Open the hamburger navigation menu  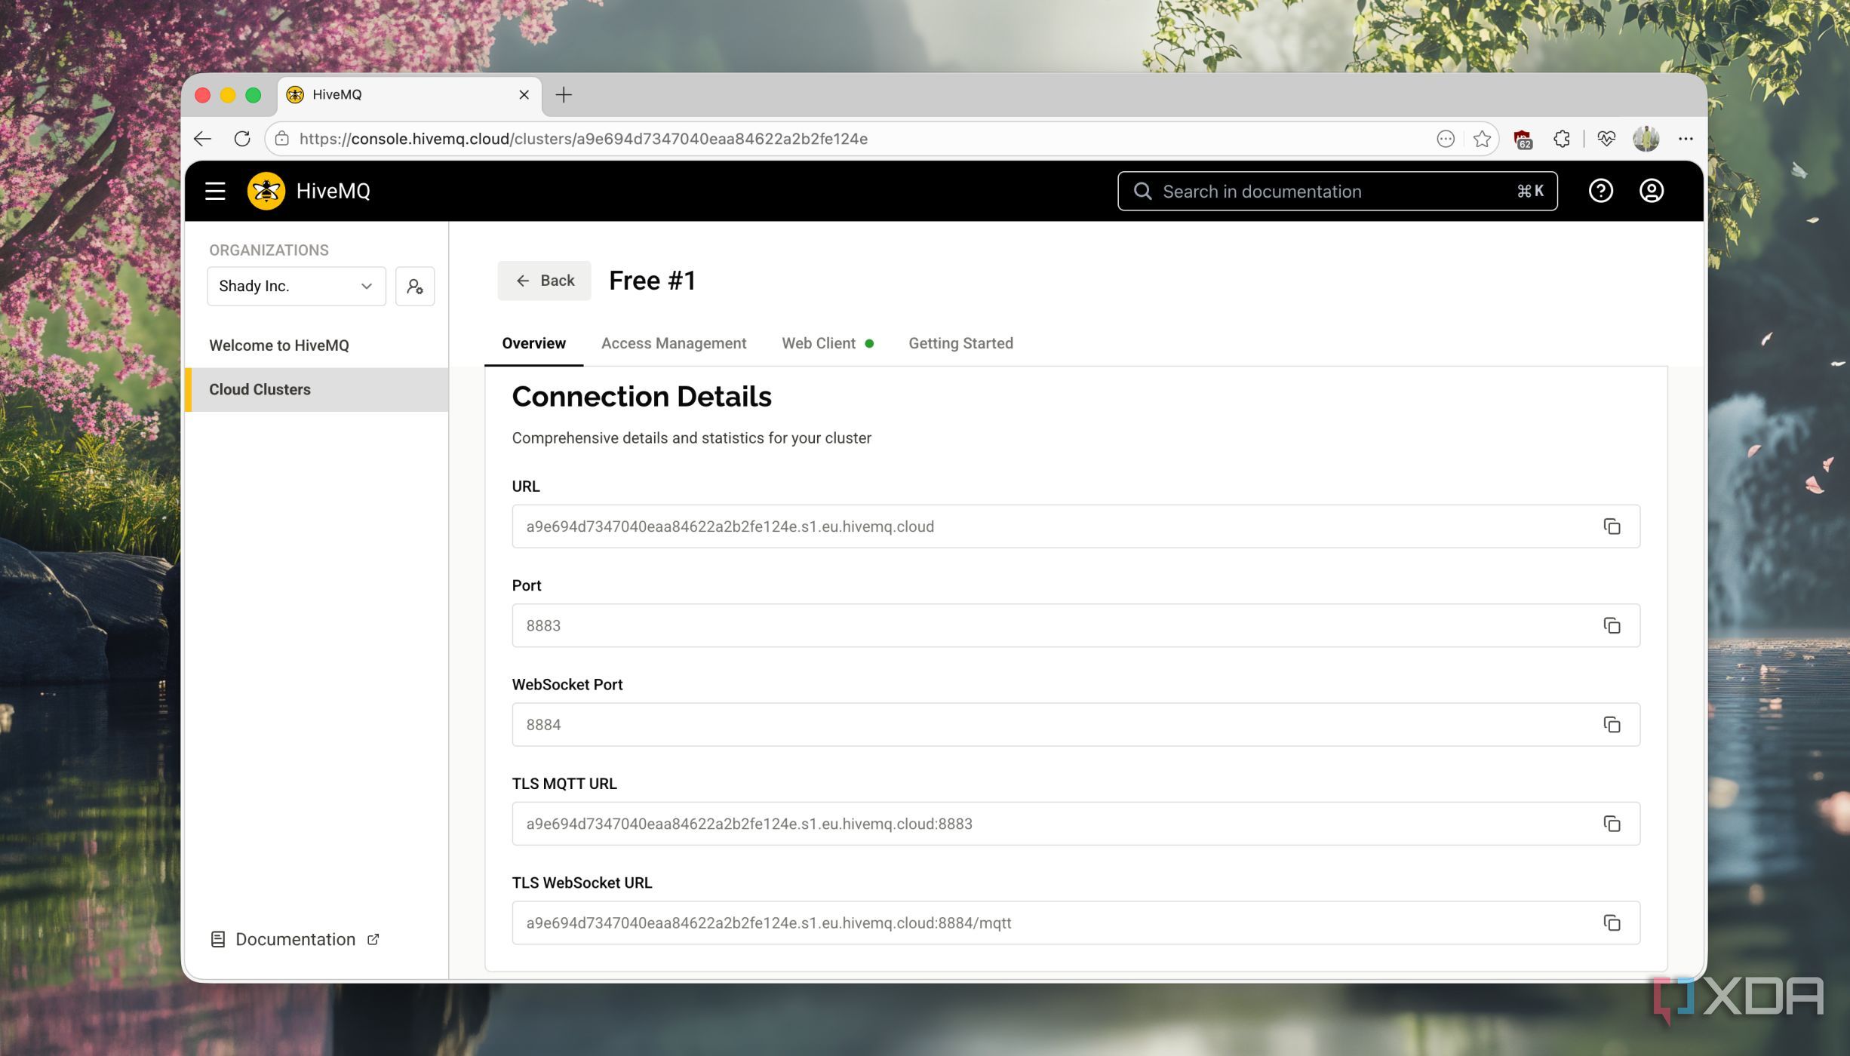pos(215,192)
